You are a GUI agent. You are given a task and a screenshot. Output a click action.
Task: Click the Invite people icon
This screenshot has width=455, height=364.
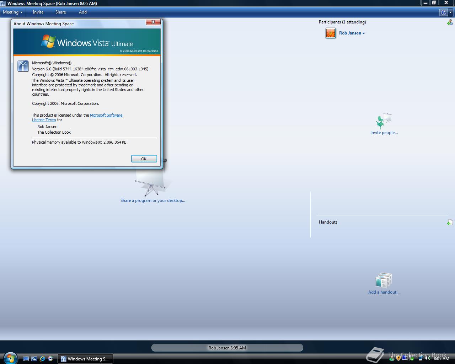click(384, 121)
